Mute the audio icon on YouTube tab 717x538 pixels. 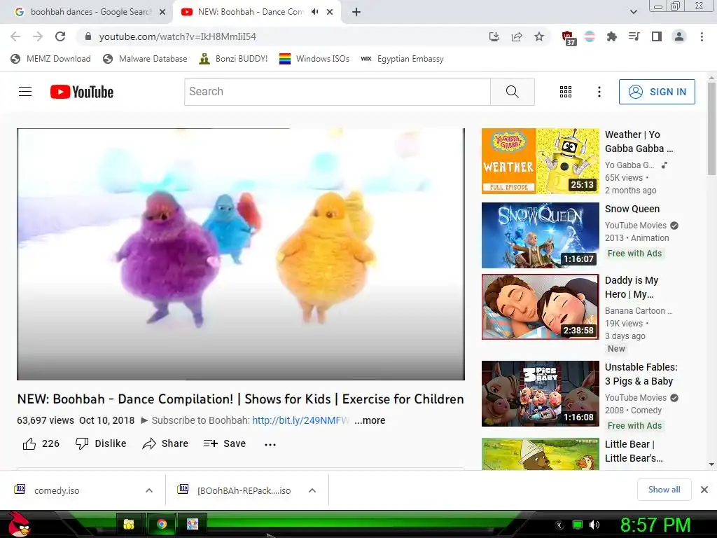(314, 12)
